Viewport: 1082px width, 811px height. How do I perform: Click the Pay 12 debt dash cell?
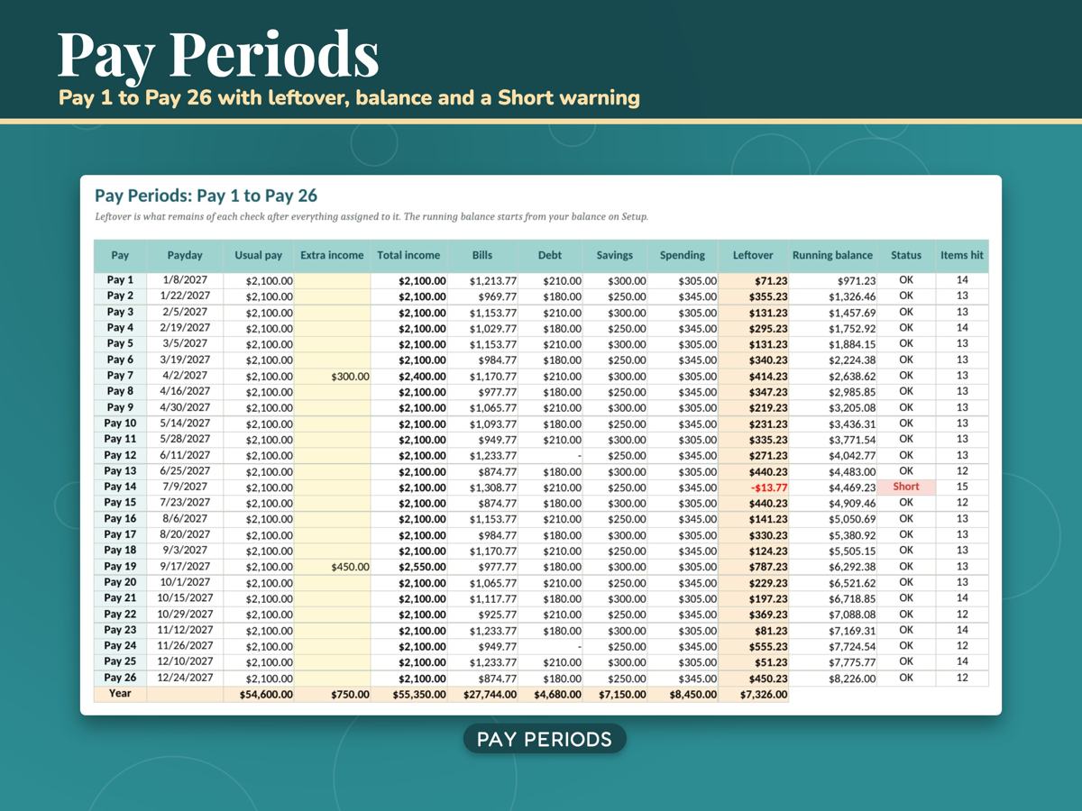click(x=550, y=455)
